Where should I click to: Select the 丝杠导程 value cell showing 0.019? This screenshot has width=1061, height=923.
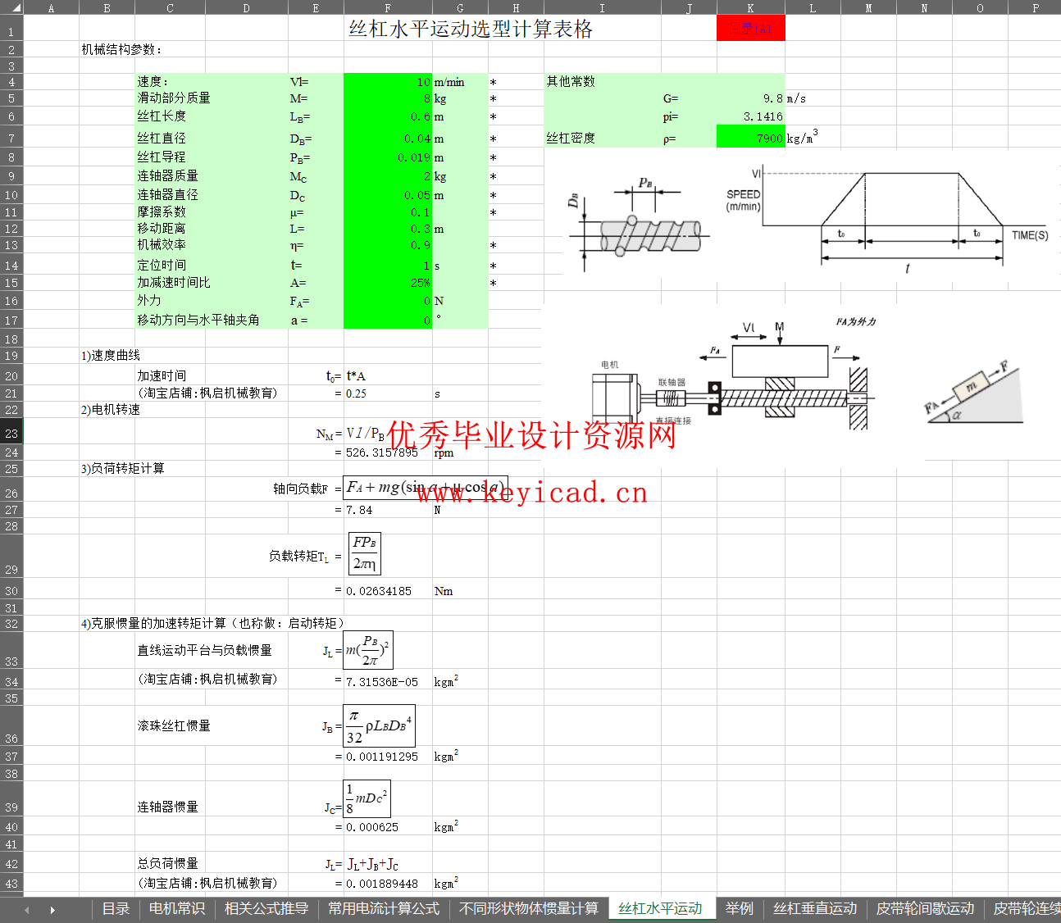388,157
